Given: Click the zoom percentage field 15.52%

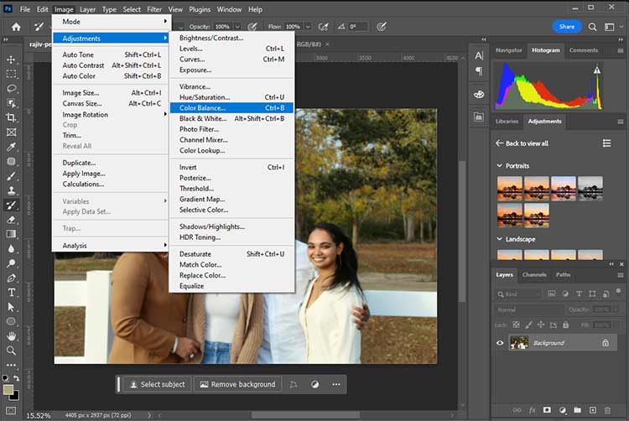Looking at the screenshot, I should (39, 415).
